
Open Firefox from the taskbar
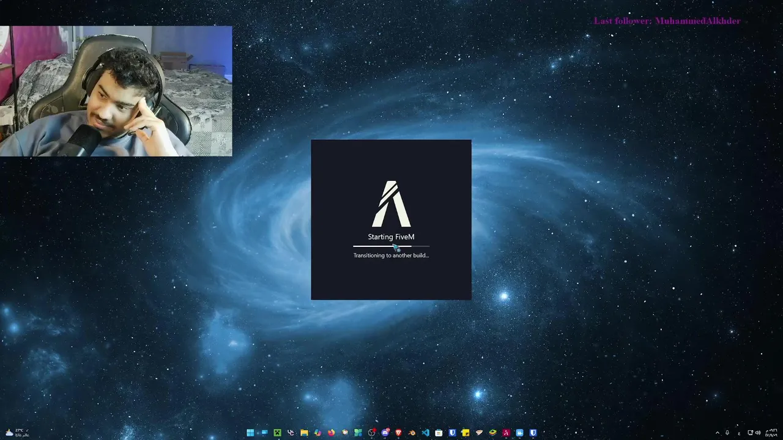click(331, 433)
